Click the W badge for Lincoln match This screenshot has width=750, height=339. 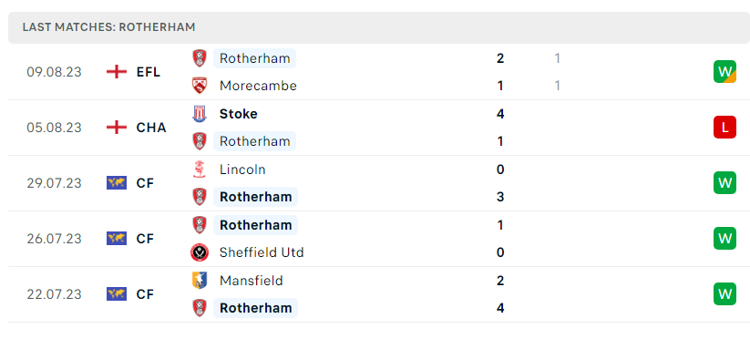[x=725, y=183]
